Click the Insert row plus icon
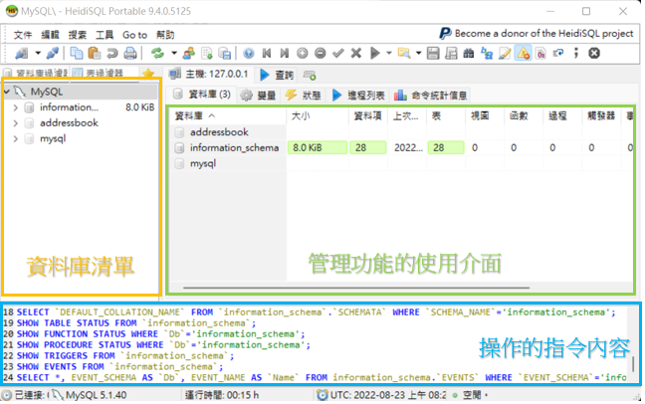This screenshot has width=645, height=404. 303,53
